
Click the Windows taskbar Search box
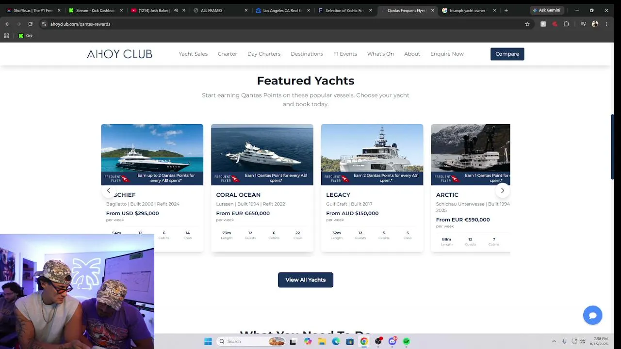(251, 342)
